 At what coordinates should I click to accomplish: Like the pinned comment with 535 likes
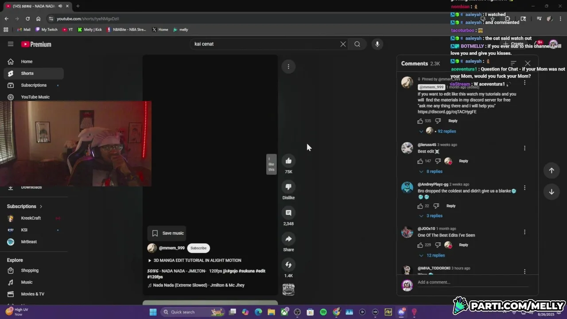coord(420,121)
